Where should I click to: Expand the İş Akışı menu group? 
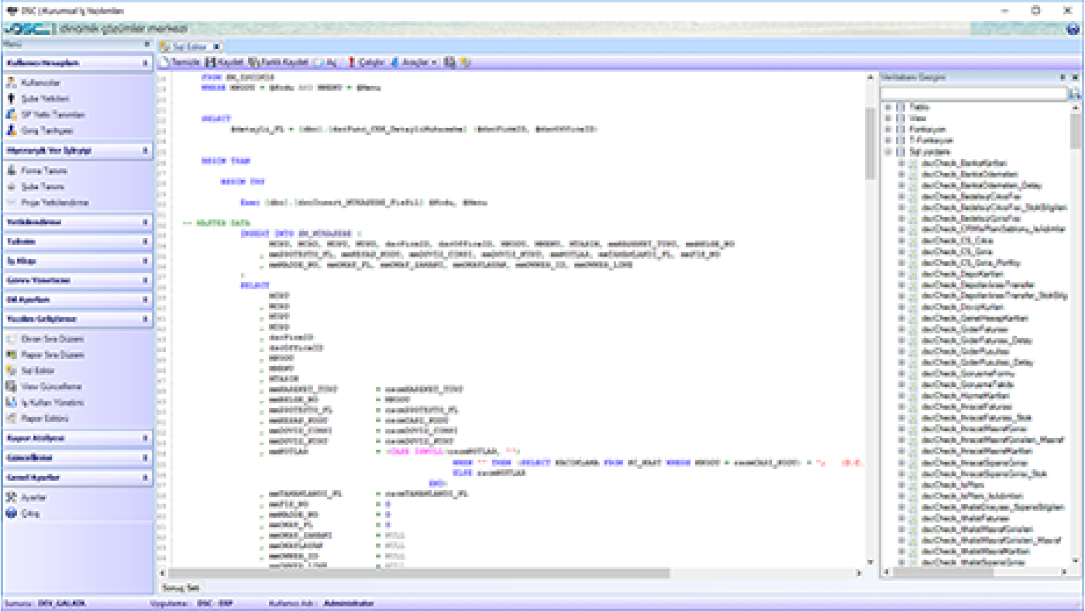[x=146, y=261]
